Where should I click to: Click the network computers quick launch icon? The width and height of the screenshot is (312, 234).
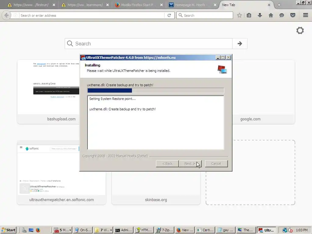pyautogui.click(x=24, y=230)
